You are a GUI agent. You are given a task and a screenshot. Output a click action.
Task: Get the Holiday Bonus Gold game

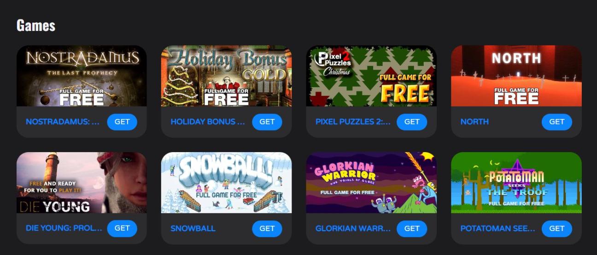pos(267,122)
